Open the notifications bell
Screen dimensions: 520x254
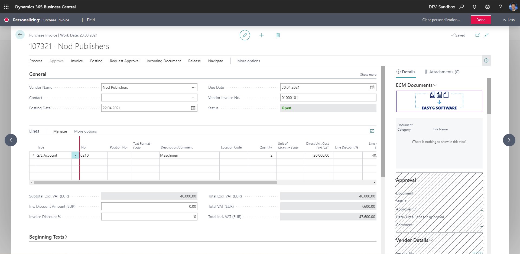(x=474, y=7)
